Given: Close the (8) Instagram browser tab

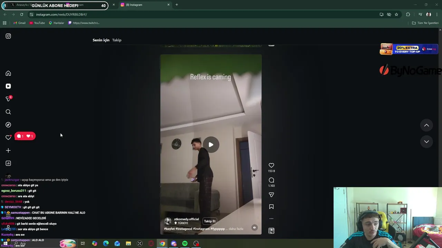Looking at the screenshot, I should pyautogui.click(x=169, y=5).
